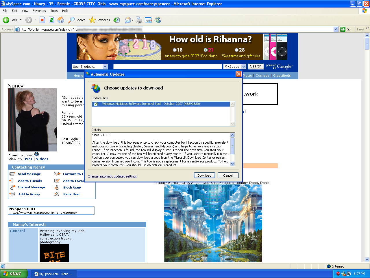Viewport: 370px width, 278px height.
Task: Open the MySpace search scope dropdown
Action: (235, 67)
